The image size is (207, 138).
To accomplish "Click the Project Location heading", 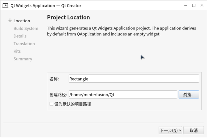I will tap(68, 17).
